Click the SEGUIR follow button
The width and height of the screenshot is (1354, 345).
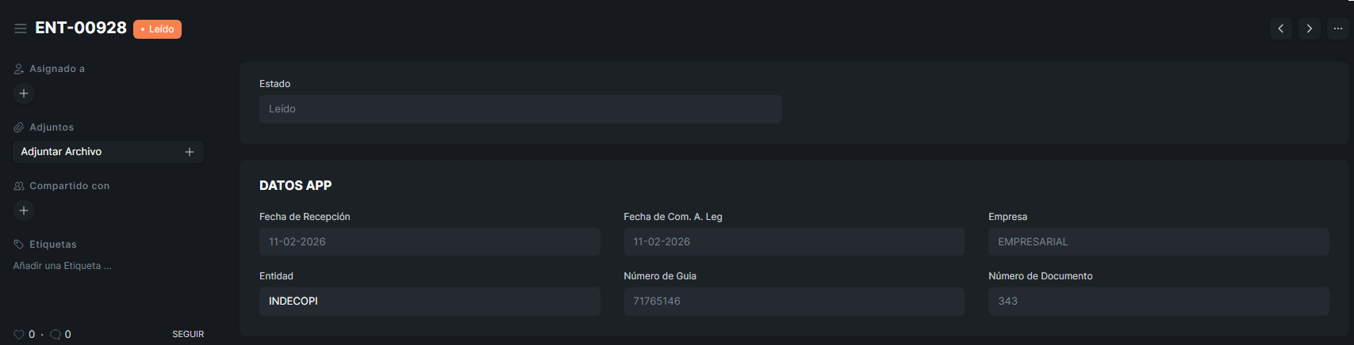click(x=188, y=335)
